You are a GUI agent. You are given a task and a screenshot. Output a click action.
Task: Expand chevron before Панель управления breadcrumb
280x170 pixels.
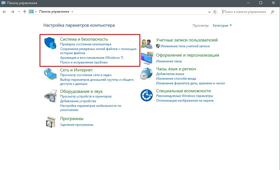tap(36, 12)
